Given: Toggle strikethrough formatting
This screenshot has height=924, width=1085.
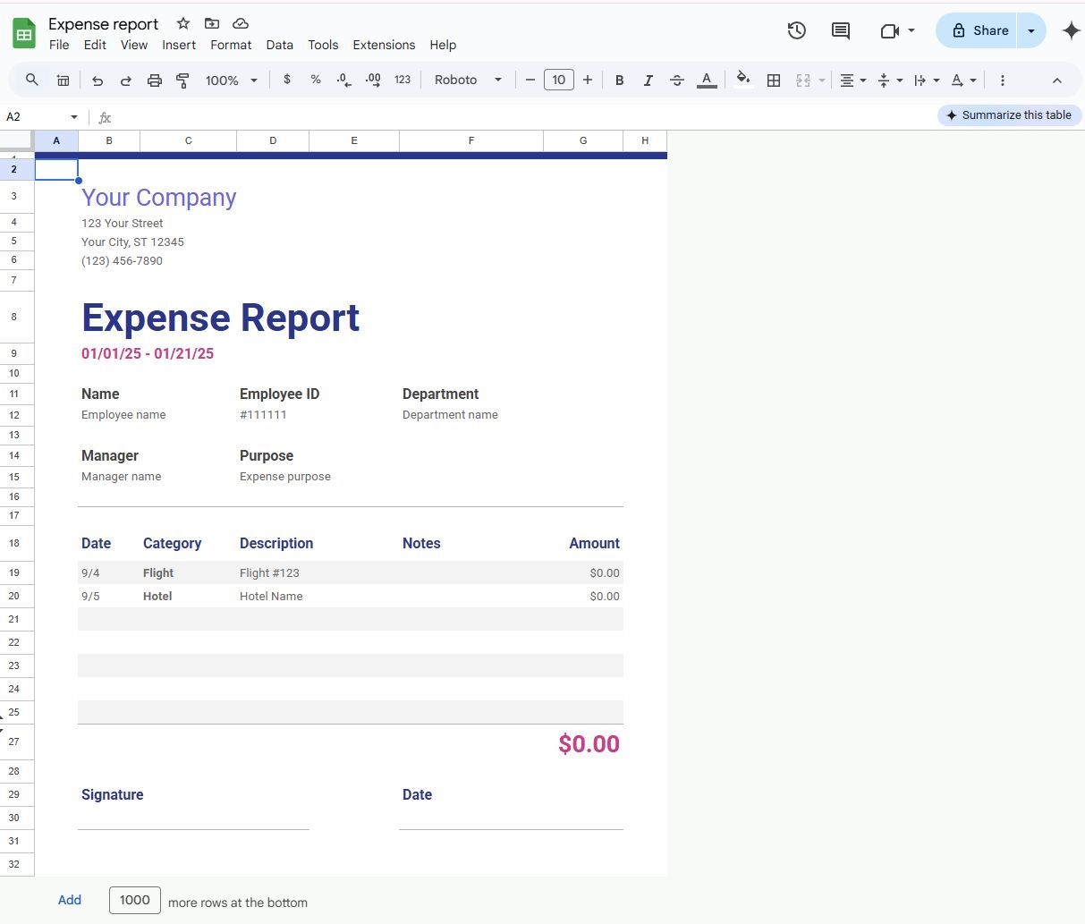Looking at the screenshot, I should click(x=677, y=80).
